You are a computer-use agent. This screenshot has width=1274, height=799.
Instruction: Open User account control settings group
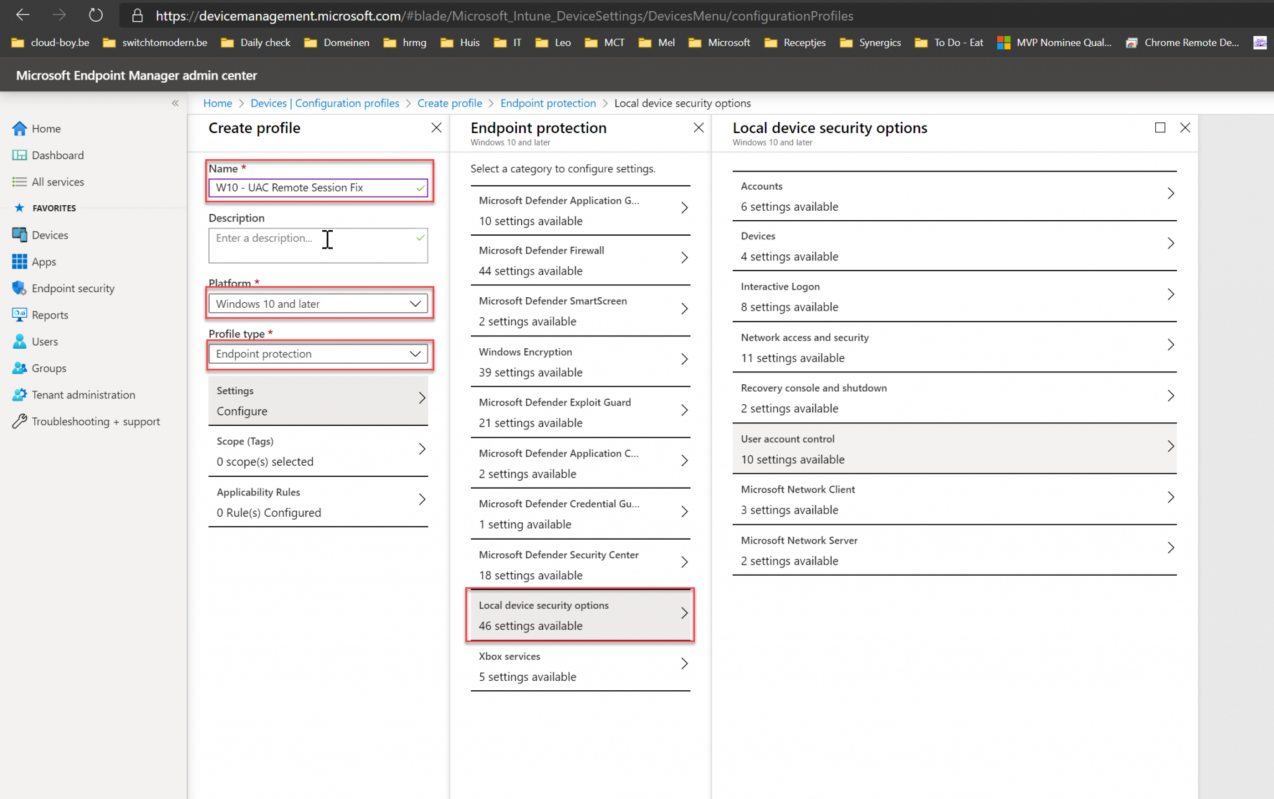click(954, 449)
